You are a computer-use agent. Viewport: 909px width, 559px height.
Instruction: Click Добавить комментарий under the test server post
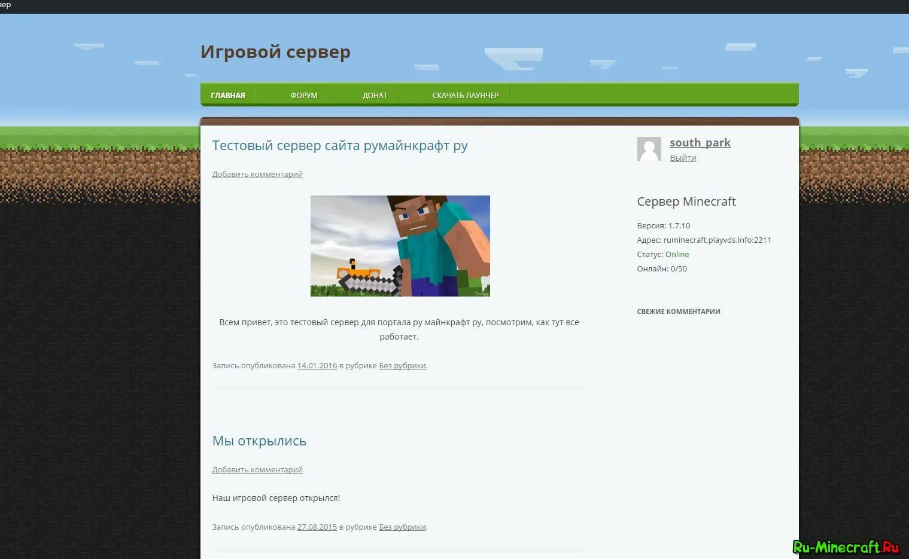[257, 174]
